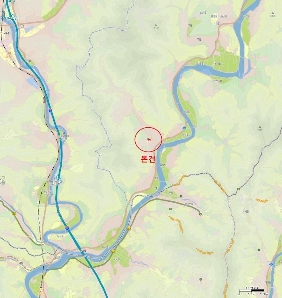Click the 500 m scale label
The height and width of the screenshot is (298, 282).
252,294
